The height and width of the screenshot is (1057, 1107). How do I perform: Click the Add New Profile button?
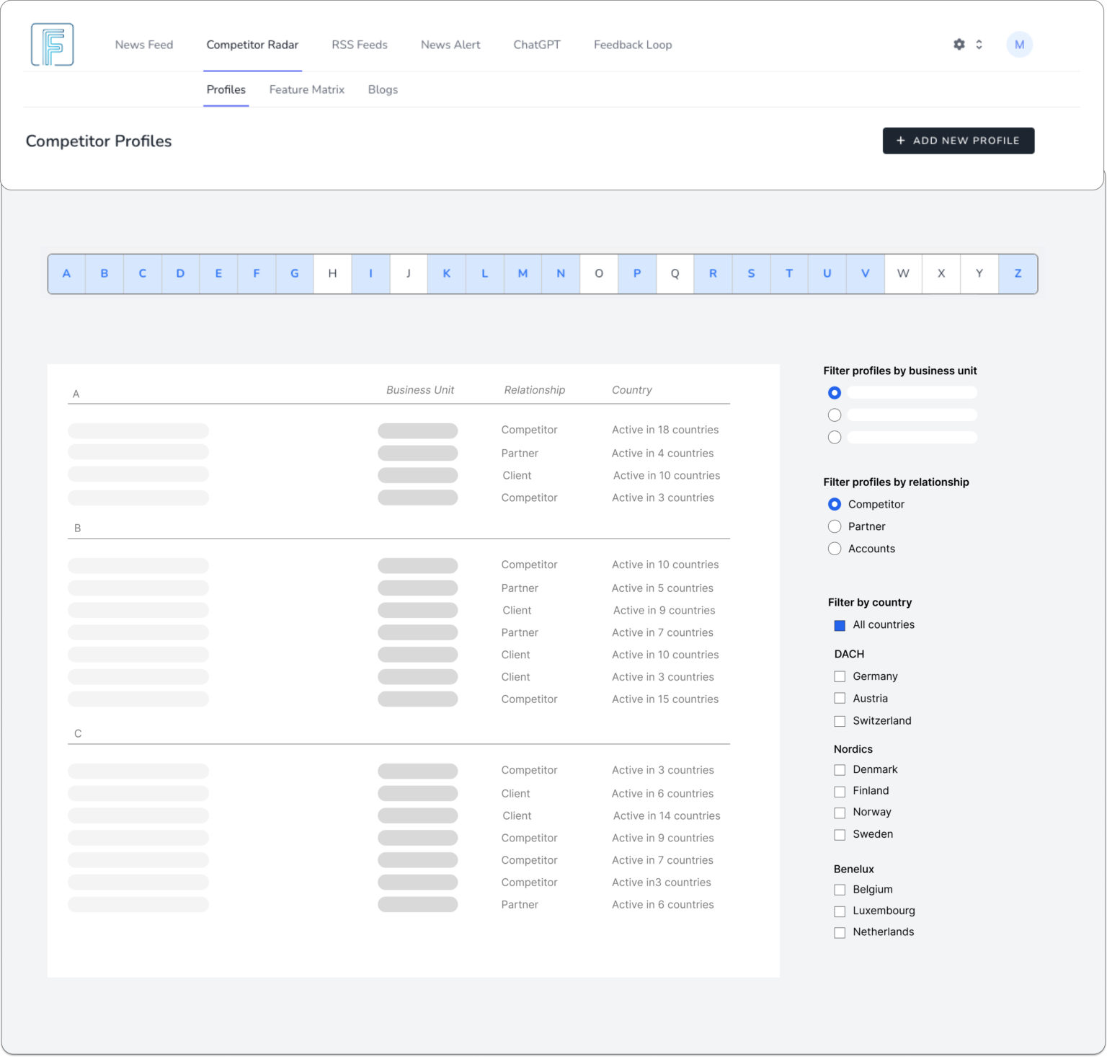pos(959,140)
